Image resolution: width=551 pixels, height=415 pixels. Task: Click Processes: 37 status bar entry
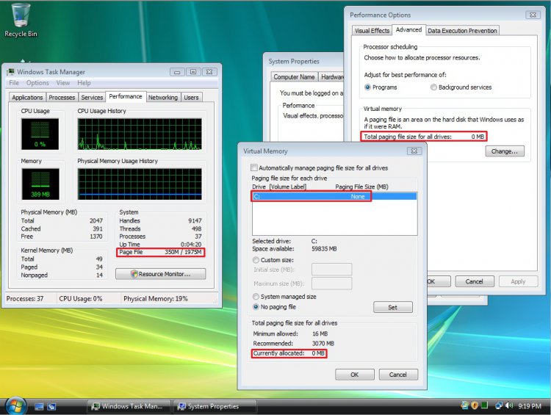point(25,299)
